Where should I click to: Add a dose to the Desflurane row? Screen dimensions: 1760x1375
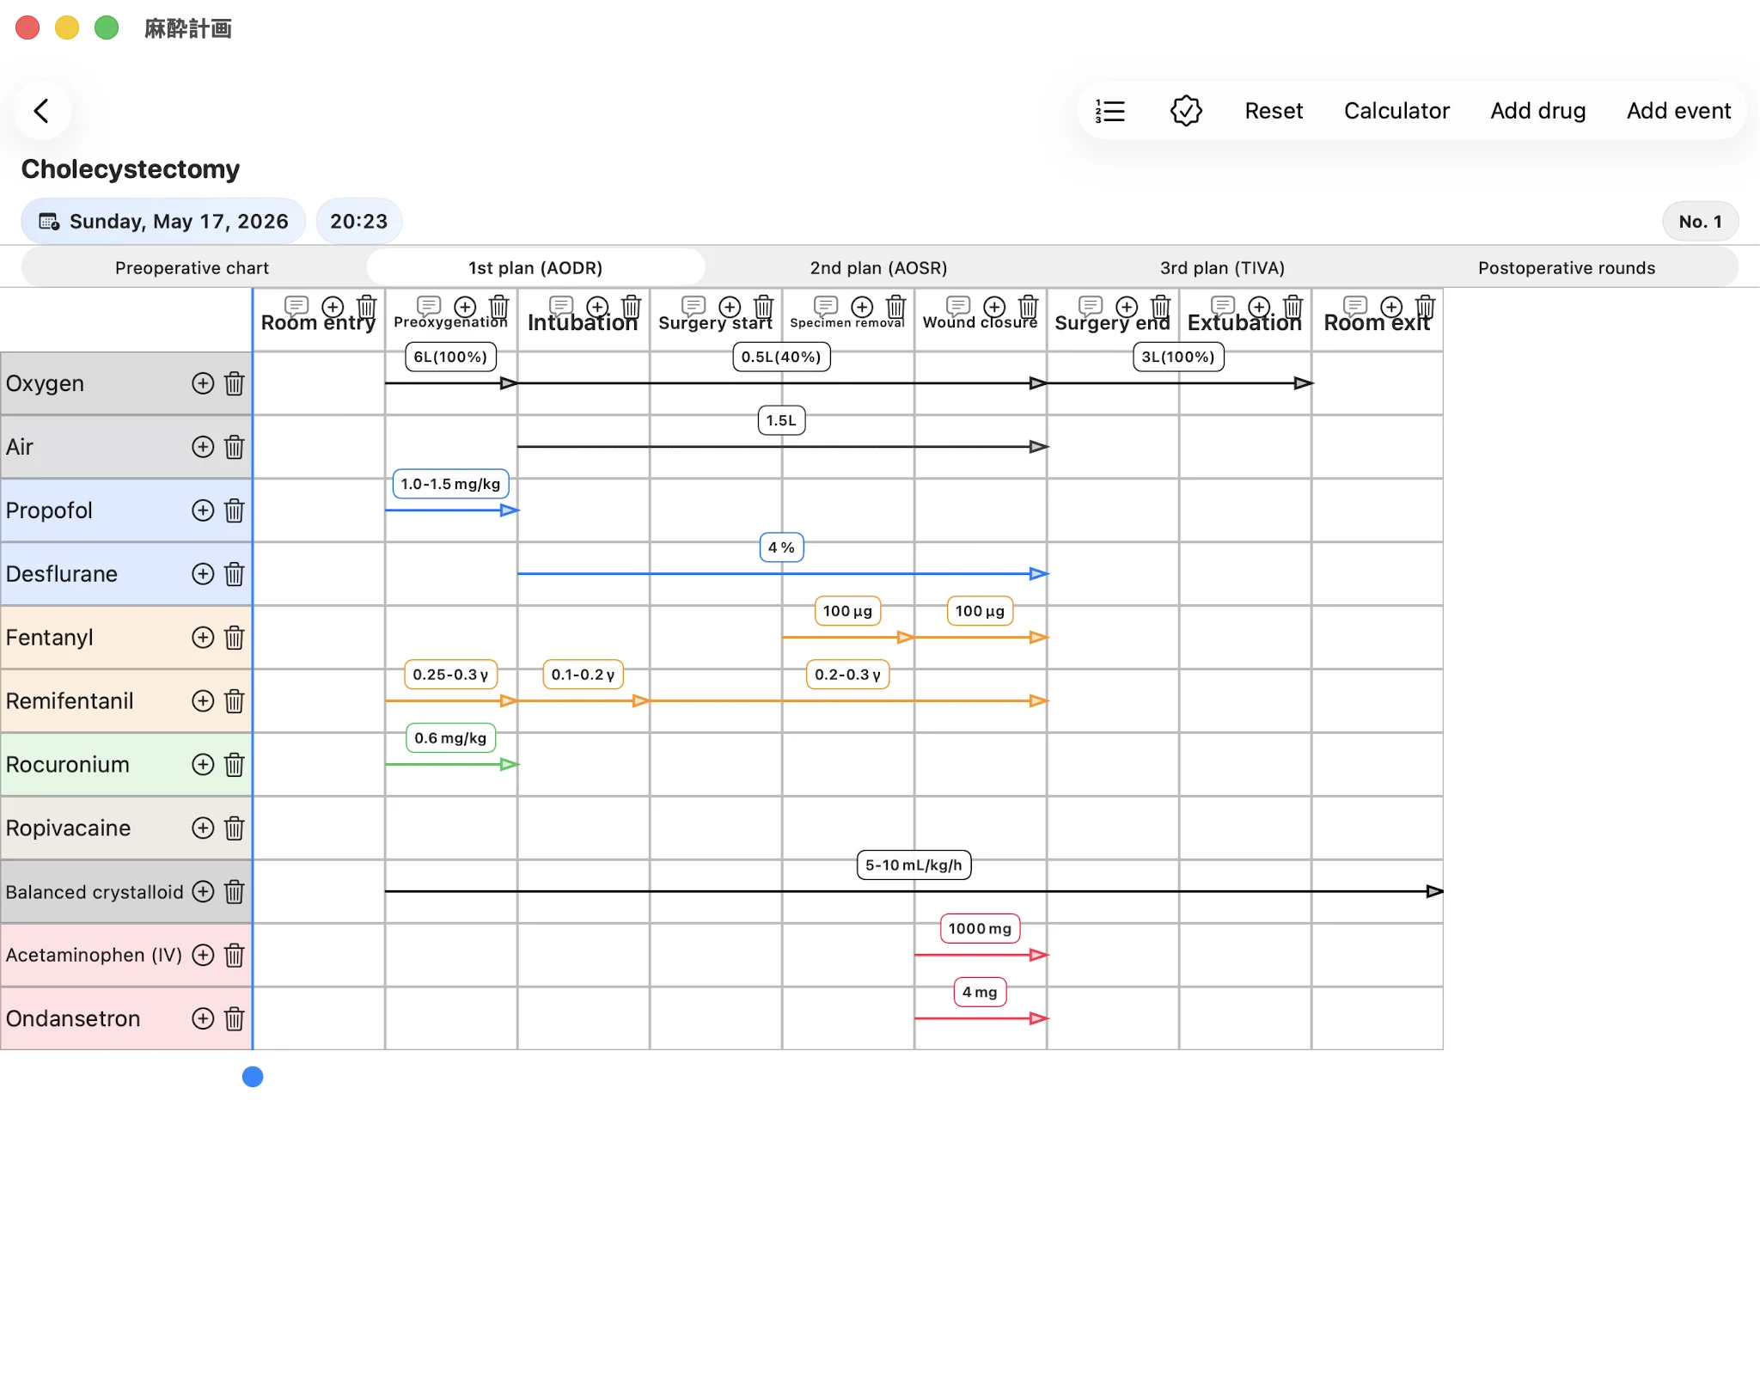point(203,574)
